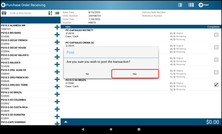222x134 pixels.
Task: Tap the Android recent apps button
Action: [139, 129]
